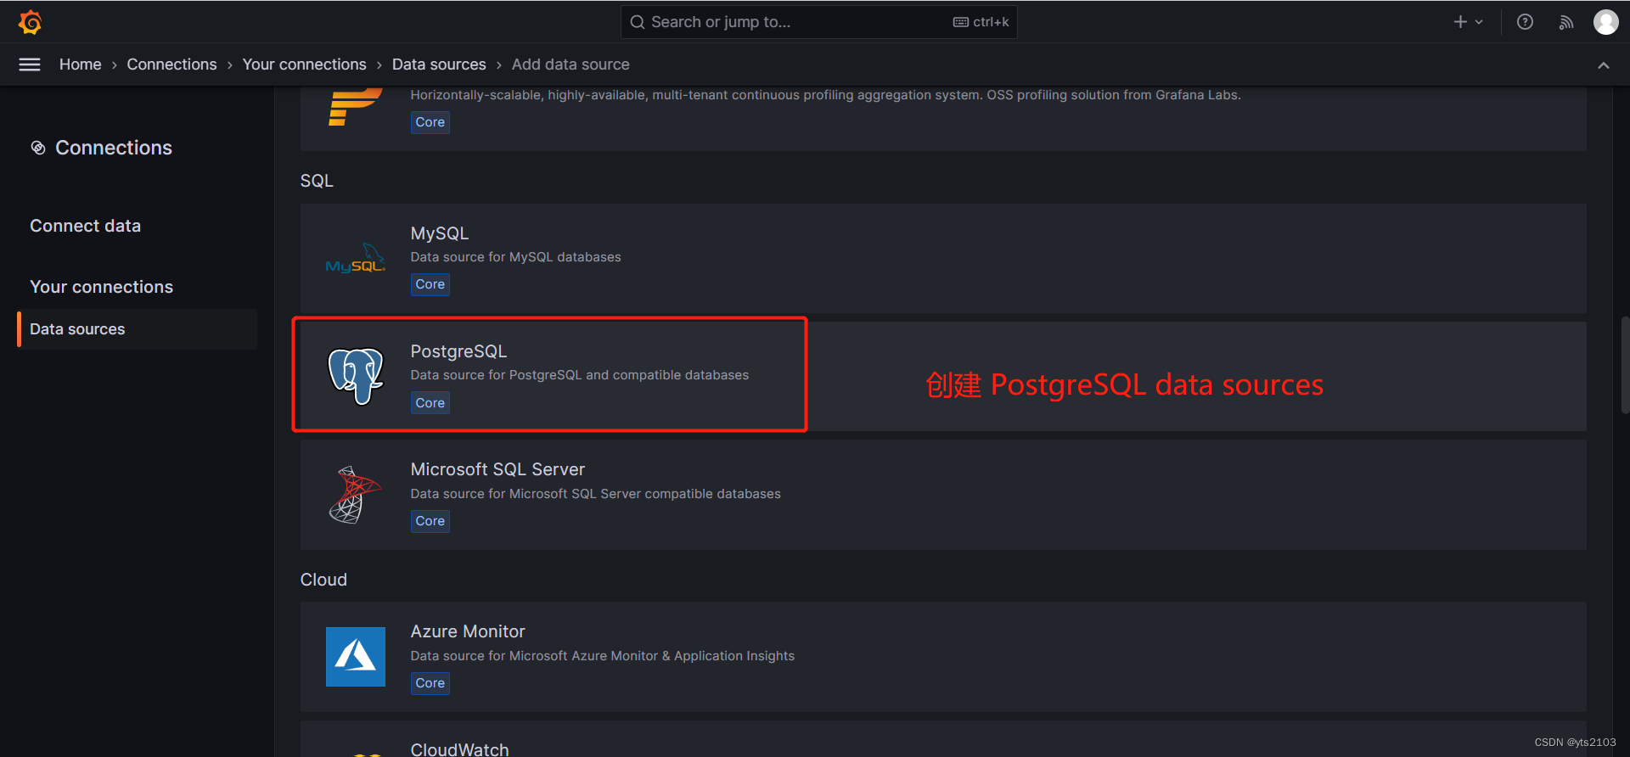
Task: Click the Core badge under Azure Monitor
Action: 430,683
